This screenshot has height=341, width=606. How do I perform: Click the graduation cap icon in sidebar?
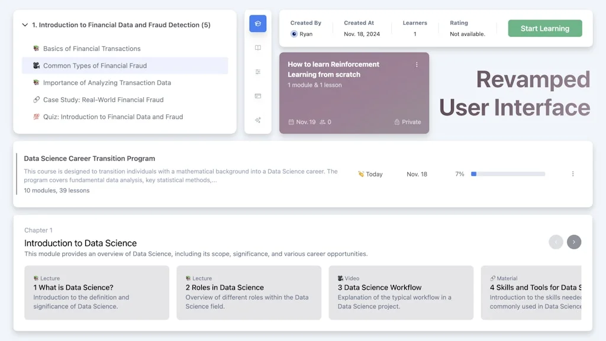point(257,24)
